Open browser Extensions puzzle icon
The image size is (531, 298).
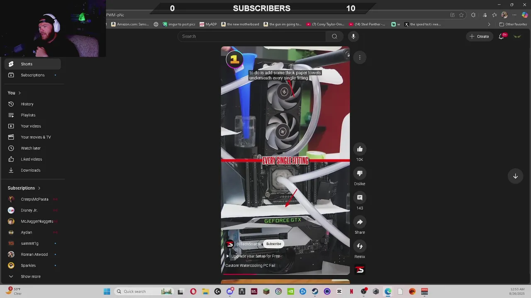(x=473, y=15)
